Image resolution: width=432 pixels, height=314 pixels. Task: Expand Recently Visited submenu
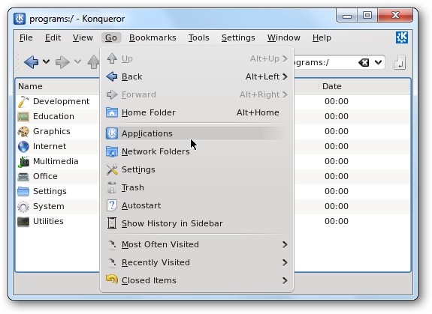coord(197,262)
